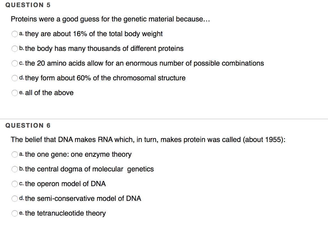Click the QUESTION 5 heading
This screenshot has width=328, height=229.
pyautogui.click(x=28, y=5)
